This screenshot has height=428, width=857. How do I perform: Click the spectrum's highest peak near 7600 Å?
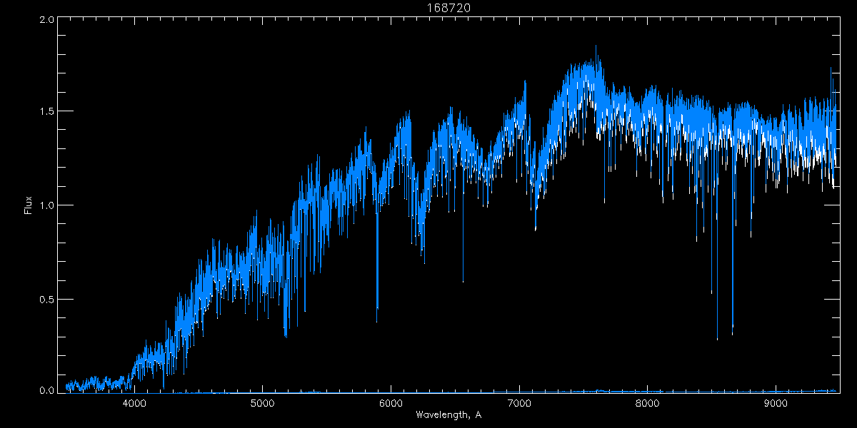click(x=596, y=47)
